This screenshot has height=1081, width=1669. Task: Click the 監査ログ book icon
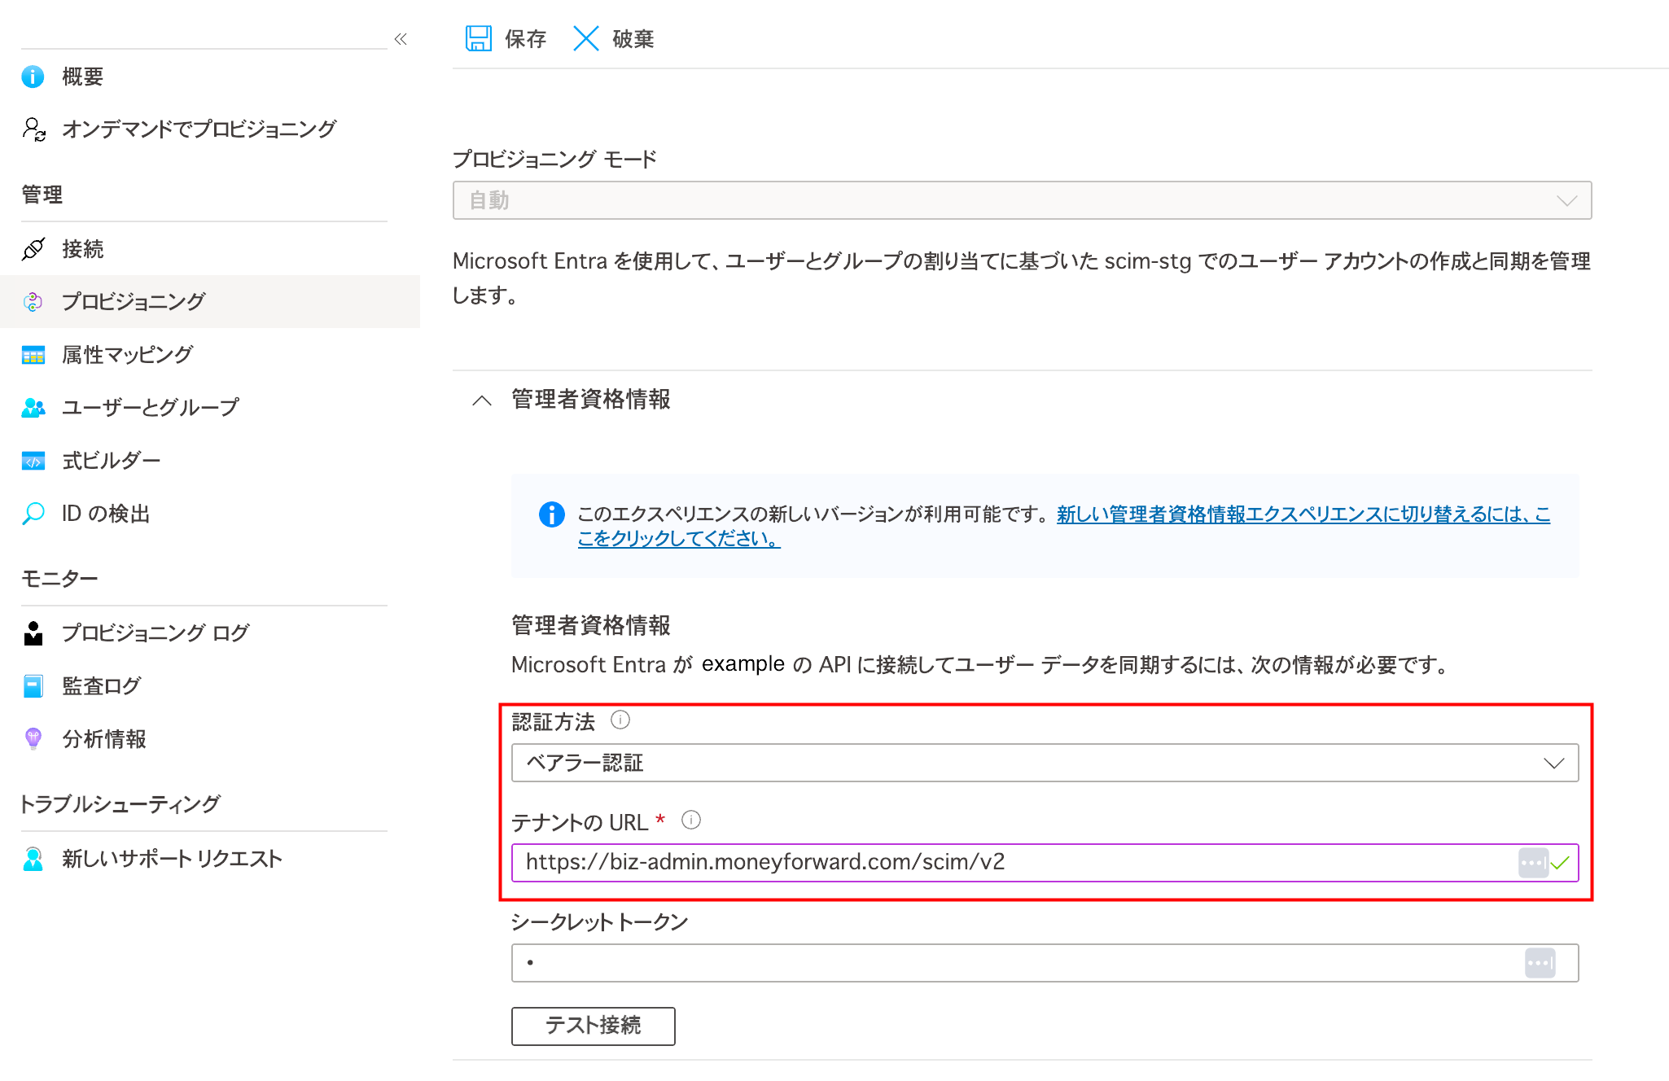point(33,686)
